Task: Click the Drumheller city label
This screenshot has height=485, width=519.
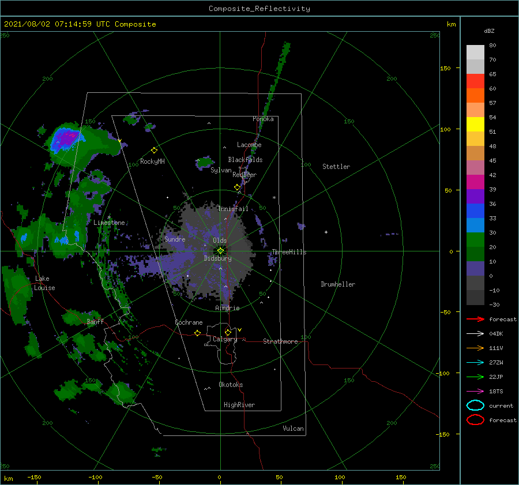Action: click(338, 284)
